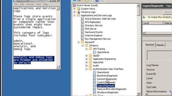The height and width of the screenshot is (96, 172).
Task: Click the Directory Service log icon
Action: pos(83,26)
